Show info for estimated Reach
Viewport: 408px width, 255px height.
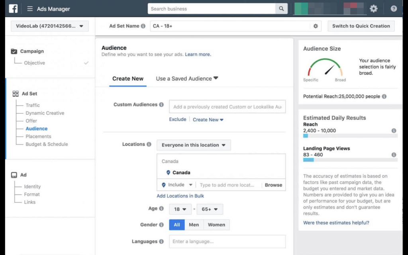(x=394, y=131)
